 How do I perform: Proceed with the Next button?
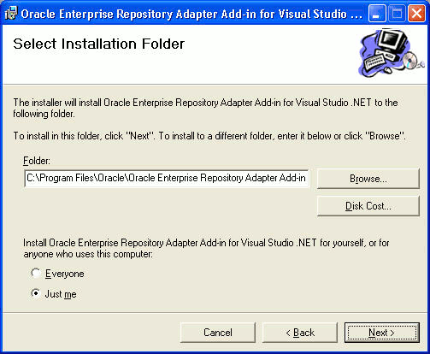pyautogui.click(x=382, y=333)
